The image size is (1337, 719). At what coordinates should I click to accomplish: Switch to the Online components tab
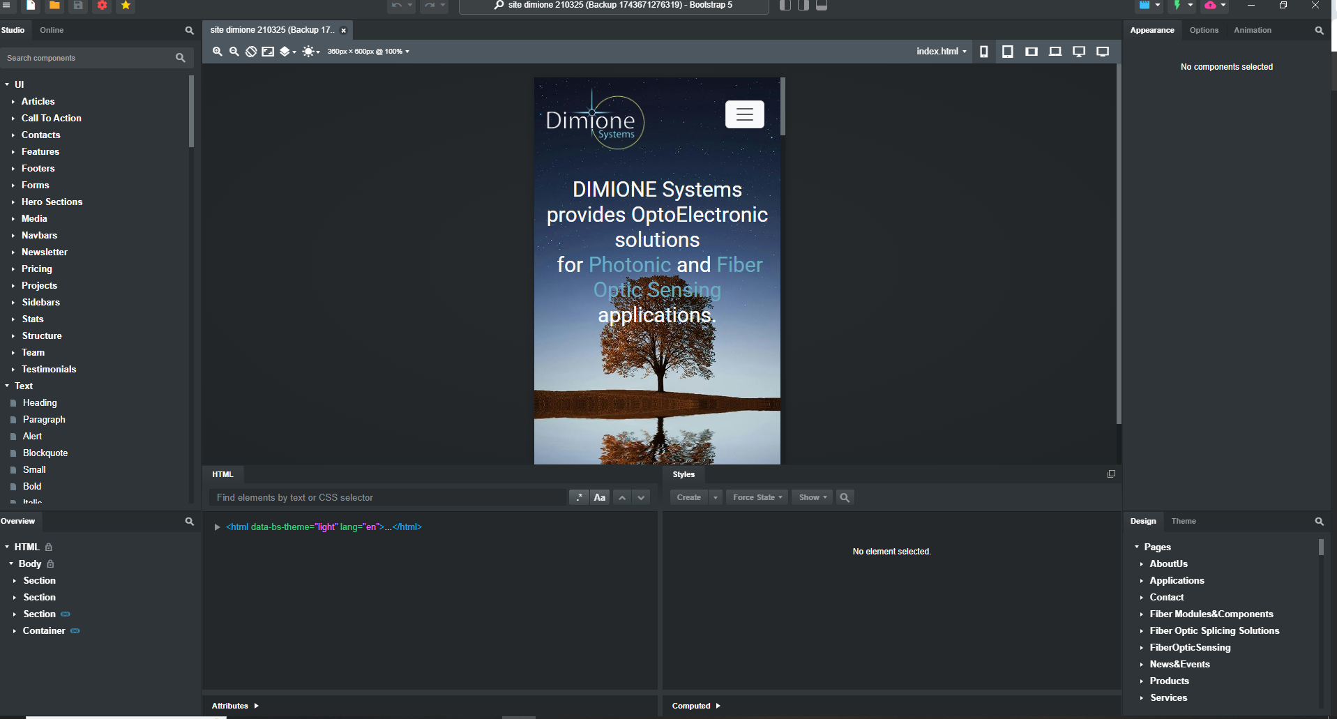coord(52,31)
